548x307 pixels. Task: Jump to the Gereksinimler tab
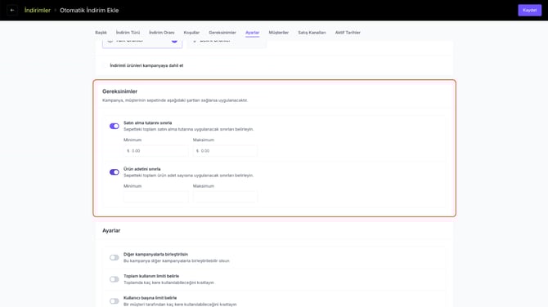click(222, 33)
